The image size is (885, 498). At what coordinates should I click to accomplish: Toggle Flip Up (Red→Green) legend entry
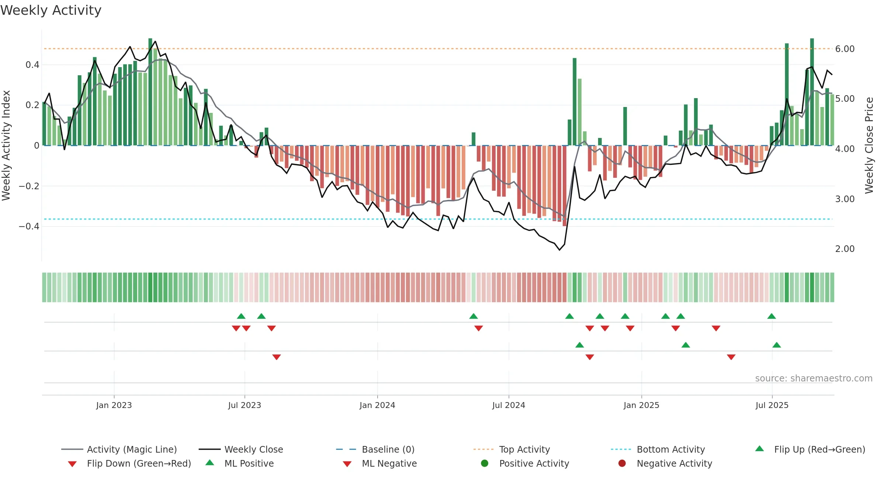coord(810,449)
